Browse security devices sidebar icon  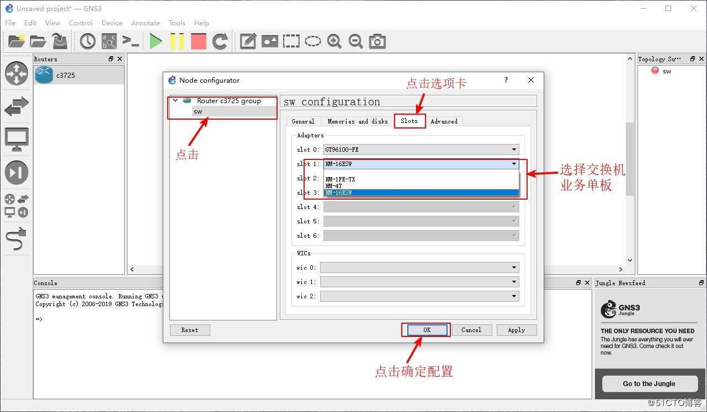[x=17, y=173]
